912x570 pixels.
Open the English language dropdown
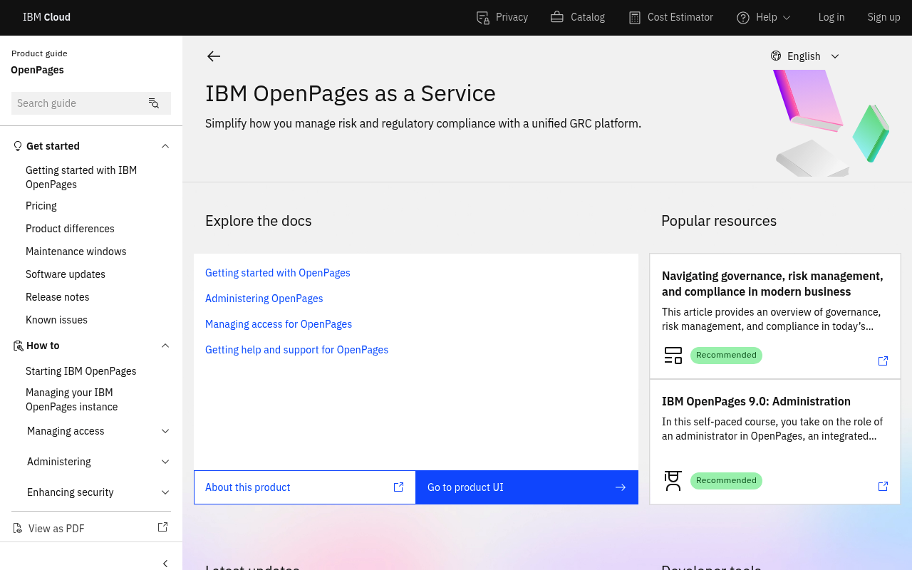805,56
